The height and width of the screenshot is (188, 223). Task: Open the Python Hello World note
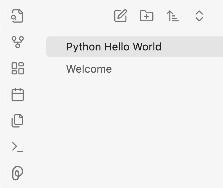[114, 47]
